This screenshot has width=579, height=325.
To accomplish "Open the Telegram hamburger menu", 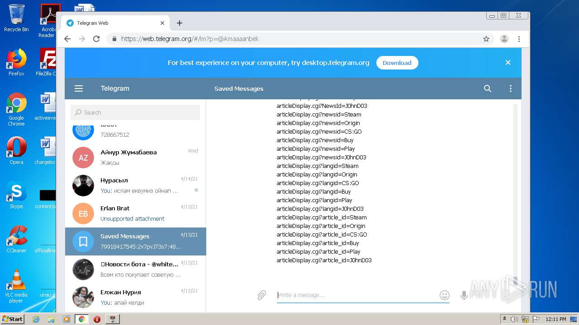I will click(79, 88).
